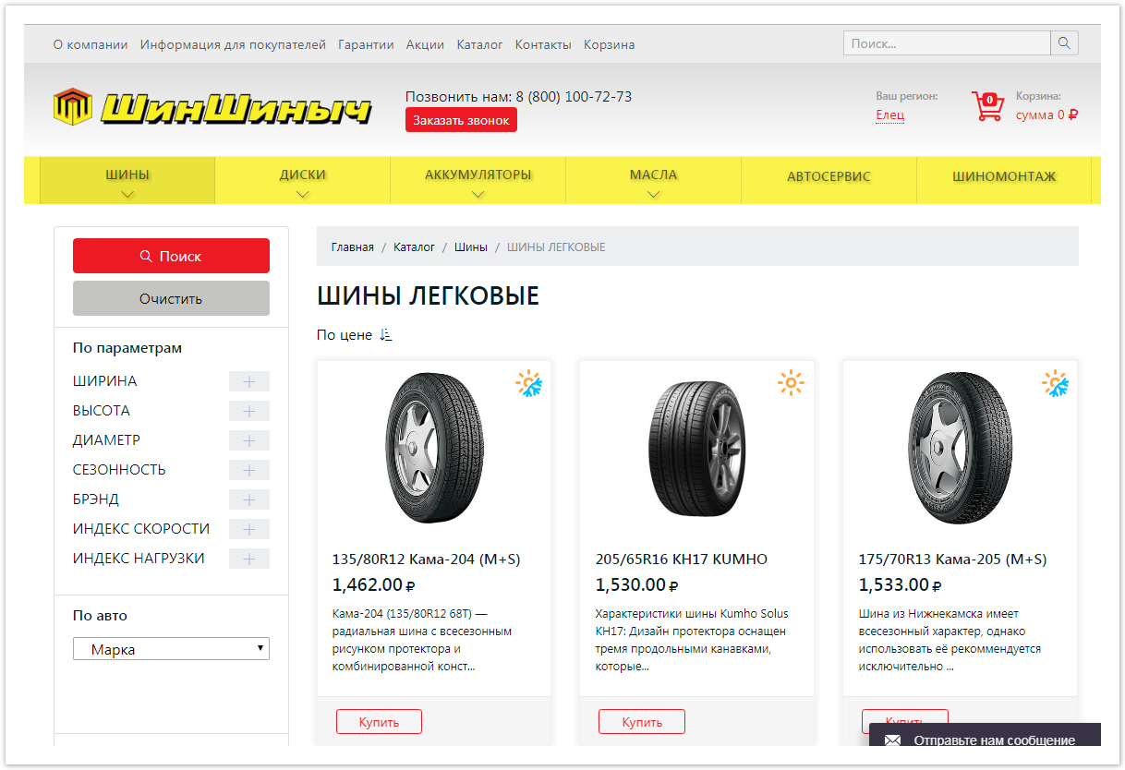Expand the БРЭНД filter
Viewport: 1125px width, 770px height.
coord(249,499)
